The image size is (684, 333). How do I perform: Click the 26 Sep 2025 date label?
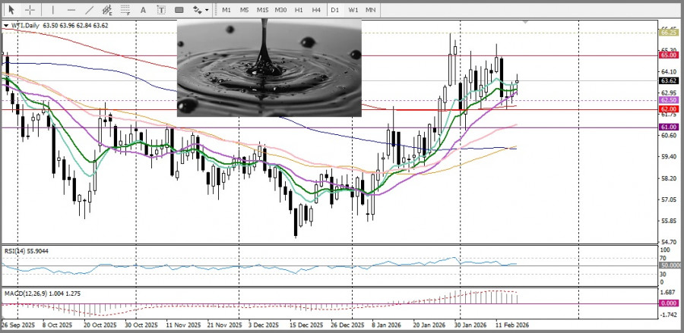pyautogui.click(x=18, y=325)
